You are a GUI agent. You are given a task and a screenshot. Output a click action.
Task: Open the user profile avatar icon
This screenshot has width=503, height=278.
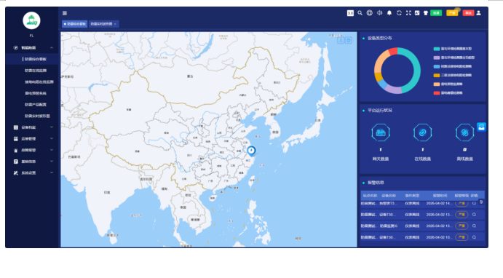478,13
